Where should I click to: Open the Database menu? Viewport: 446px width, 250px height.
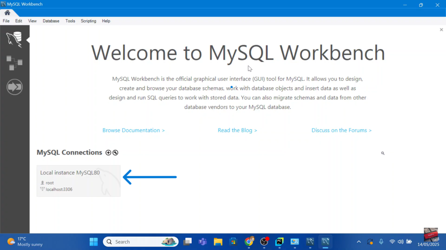[x=51, y=21]
